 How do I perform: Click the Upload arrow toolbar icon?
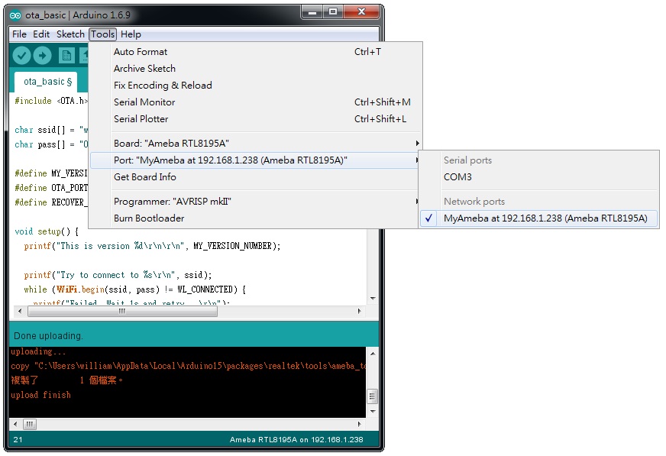43,55
